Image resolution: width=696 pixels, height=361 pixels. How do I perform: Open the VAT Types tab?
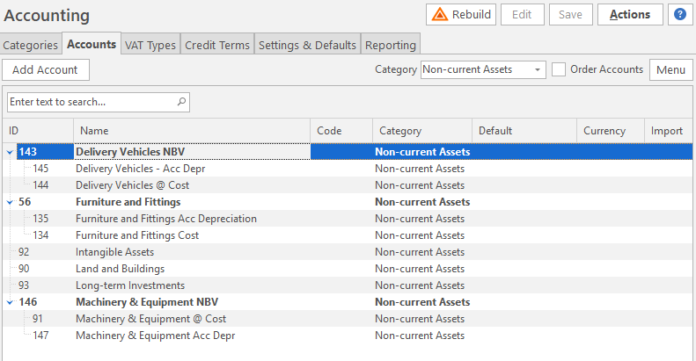point(150,45)
